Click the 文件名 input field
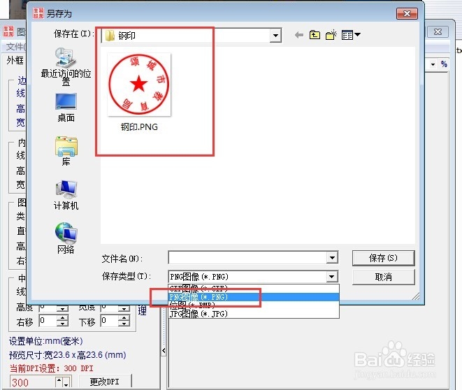 coord(247,258)
